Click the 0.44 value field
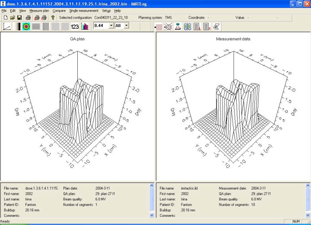 [101, 25]
